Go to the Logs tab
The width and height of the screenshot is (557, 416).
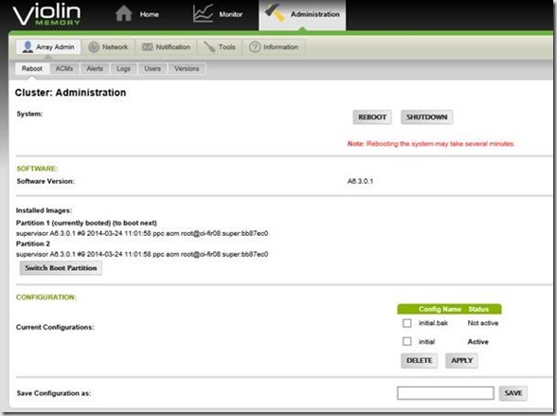pos(123,68)
